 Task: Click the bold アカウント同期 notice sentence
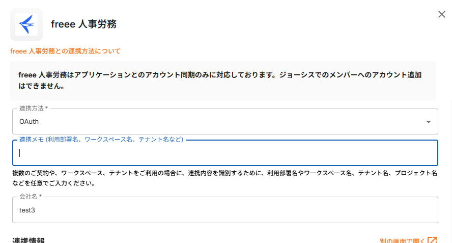(x=220, y=75)
